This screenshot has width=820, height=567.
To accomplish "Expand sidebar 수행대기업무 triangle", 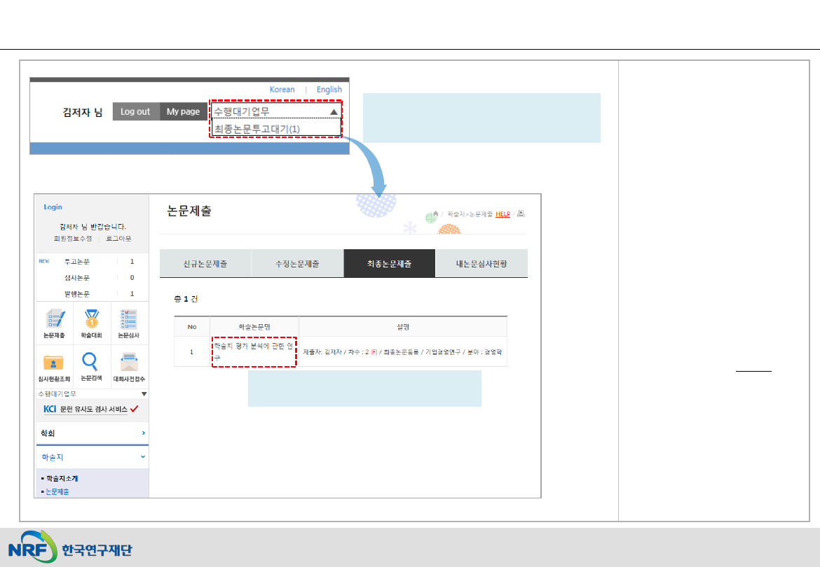I will [x=144, y=394].
